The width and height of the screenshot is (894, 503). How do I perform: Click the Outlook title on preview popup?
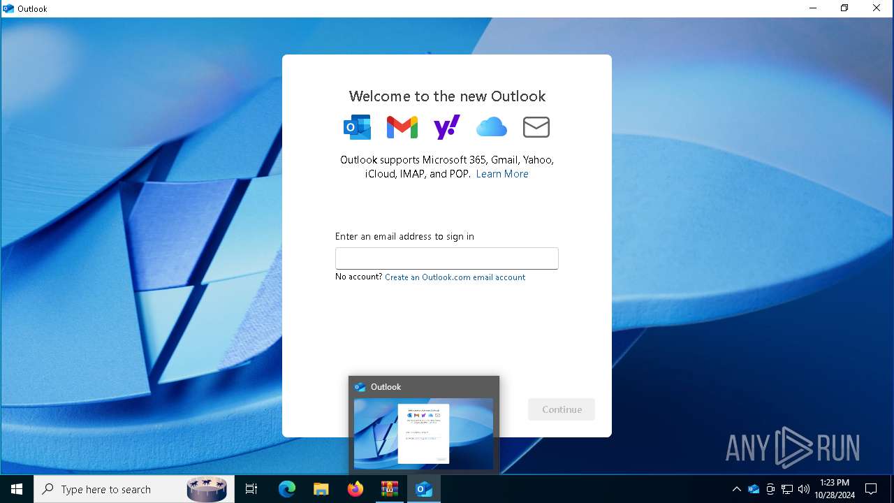[386, 387]
